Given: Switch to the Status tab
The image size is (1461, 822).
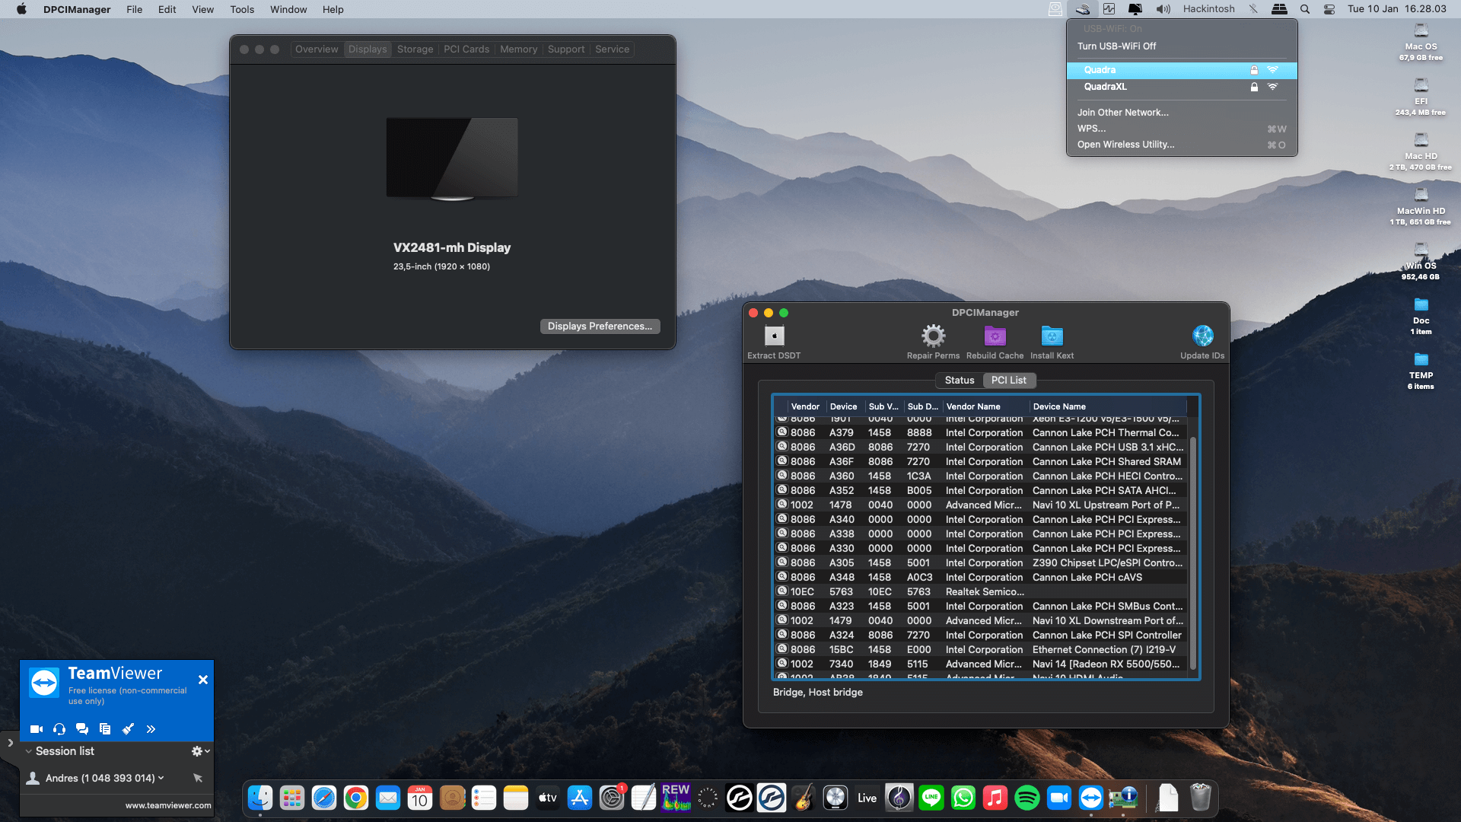Looking at the screenshot, I should pos(959,380).
